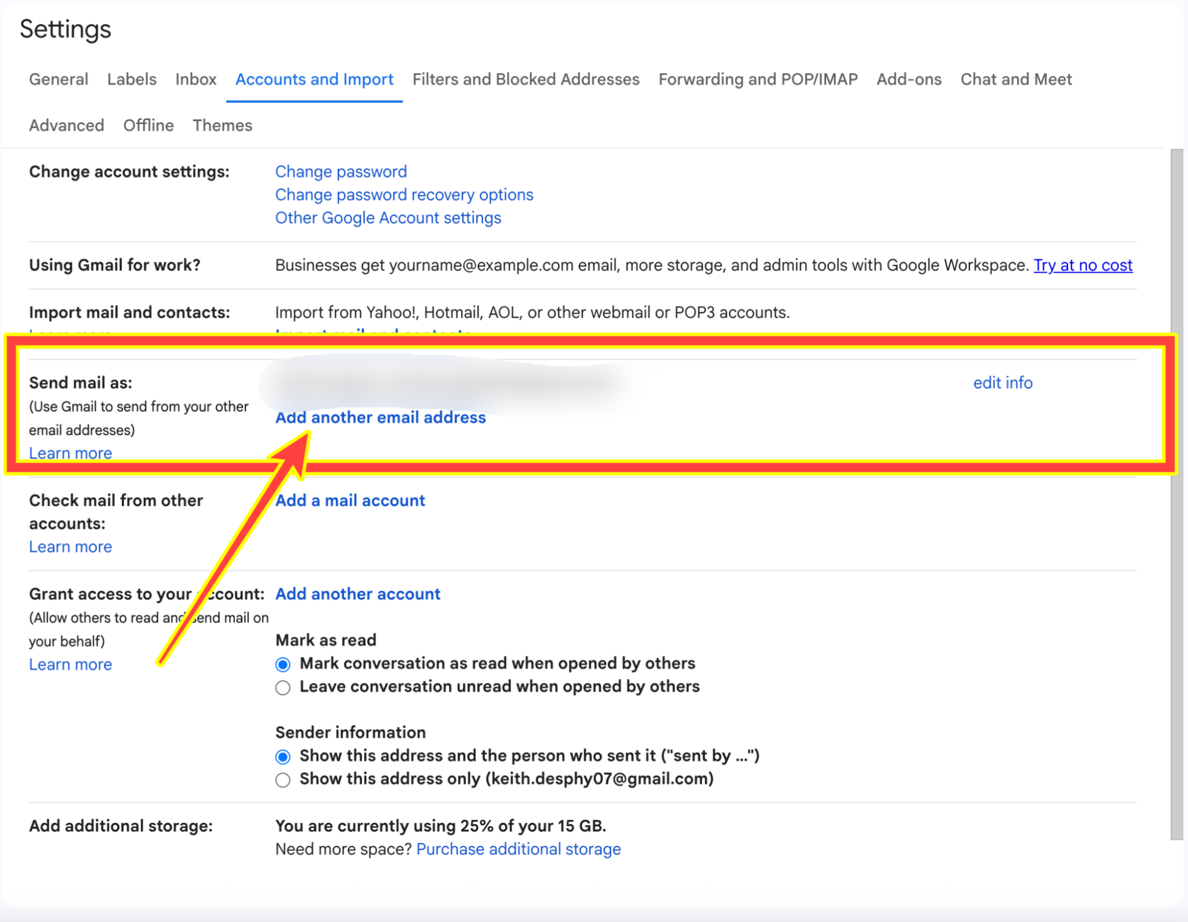This screenshot has width=1188, height=922.
Task: Open Filters and Blocked Addresses tab
Action: point(525,79)
